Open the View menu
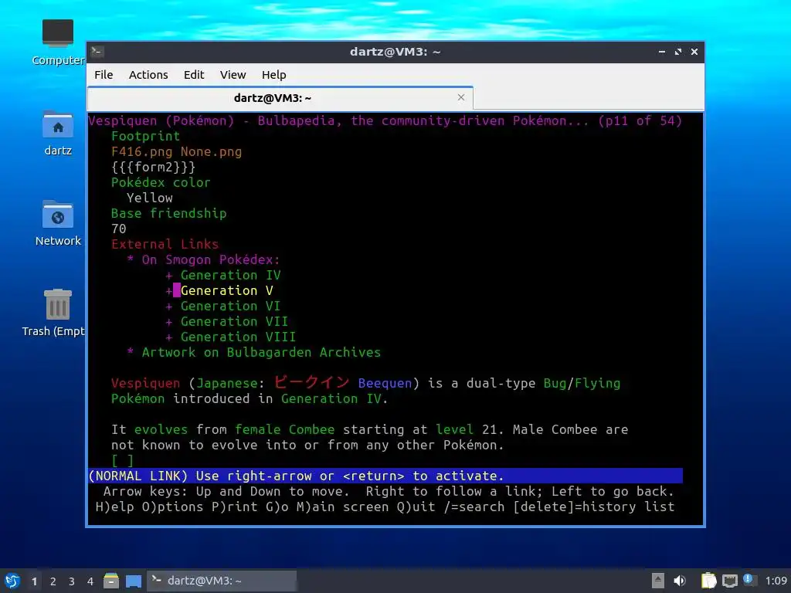 pyautogui.click(x=233, y=75)
